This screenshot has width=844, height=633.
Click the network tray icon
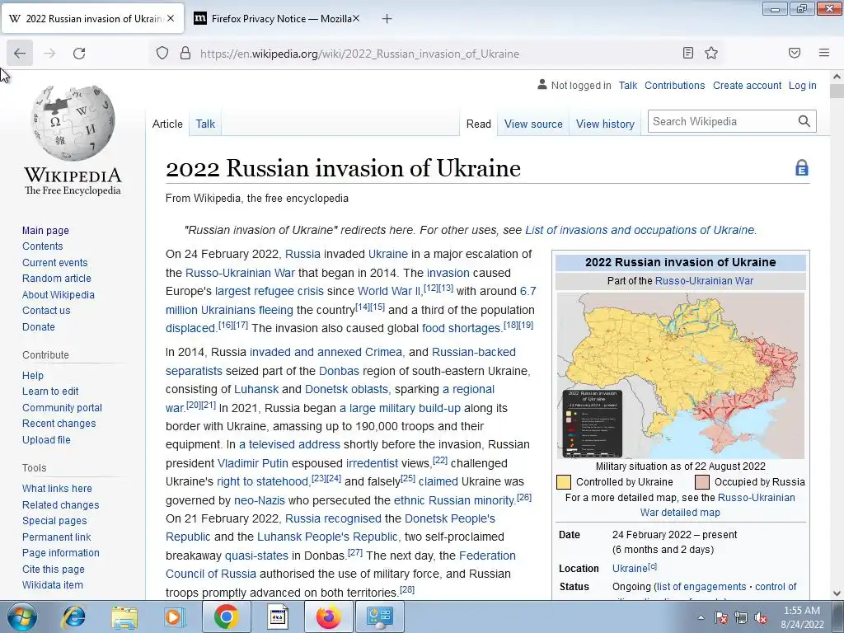pos(741,617)
